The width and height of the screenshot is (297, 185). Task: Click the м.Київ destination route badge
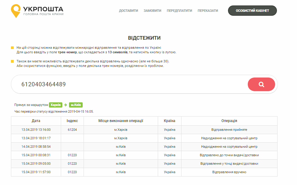coord(76,105)
